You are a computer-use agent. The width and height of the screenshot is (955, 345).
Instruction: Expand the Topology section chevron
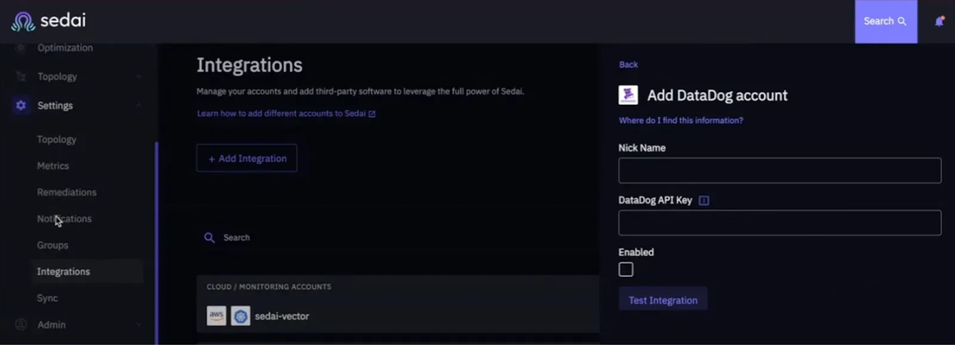coord(138,76)
